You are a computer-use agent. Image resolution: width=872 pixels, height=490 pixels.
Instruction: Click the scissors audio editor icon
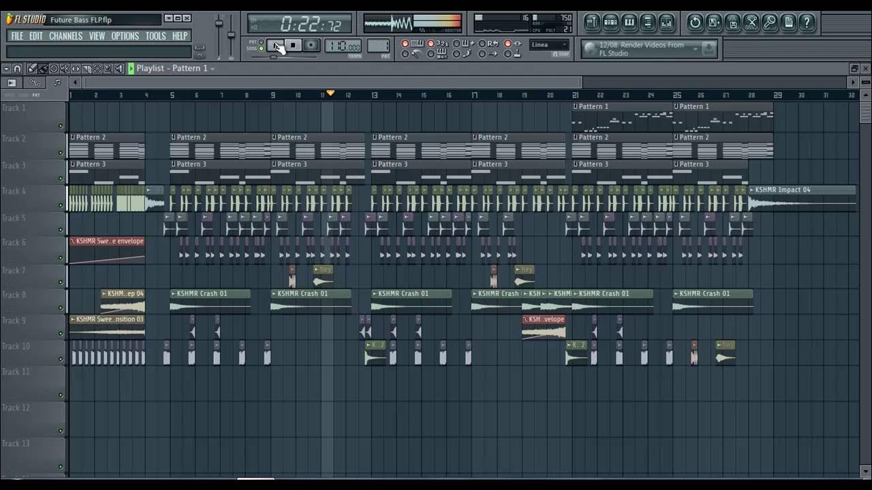pyautogui.click(x=751, y=22)
